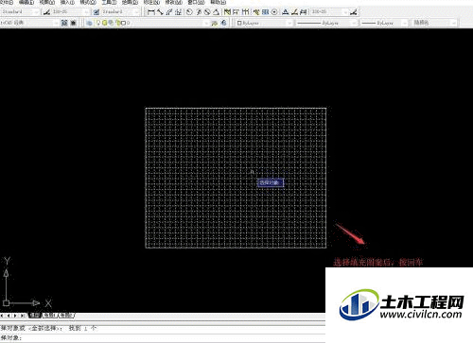Select the Arc Length dimension tool
Screen dimensions: 473x343
169,12
